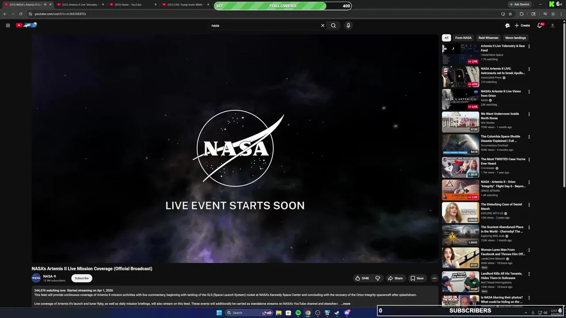
Task: Open Ask Gemini in Chrome
Action: pos(520,4)
